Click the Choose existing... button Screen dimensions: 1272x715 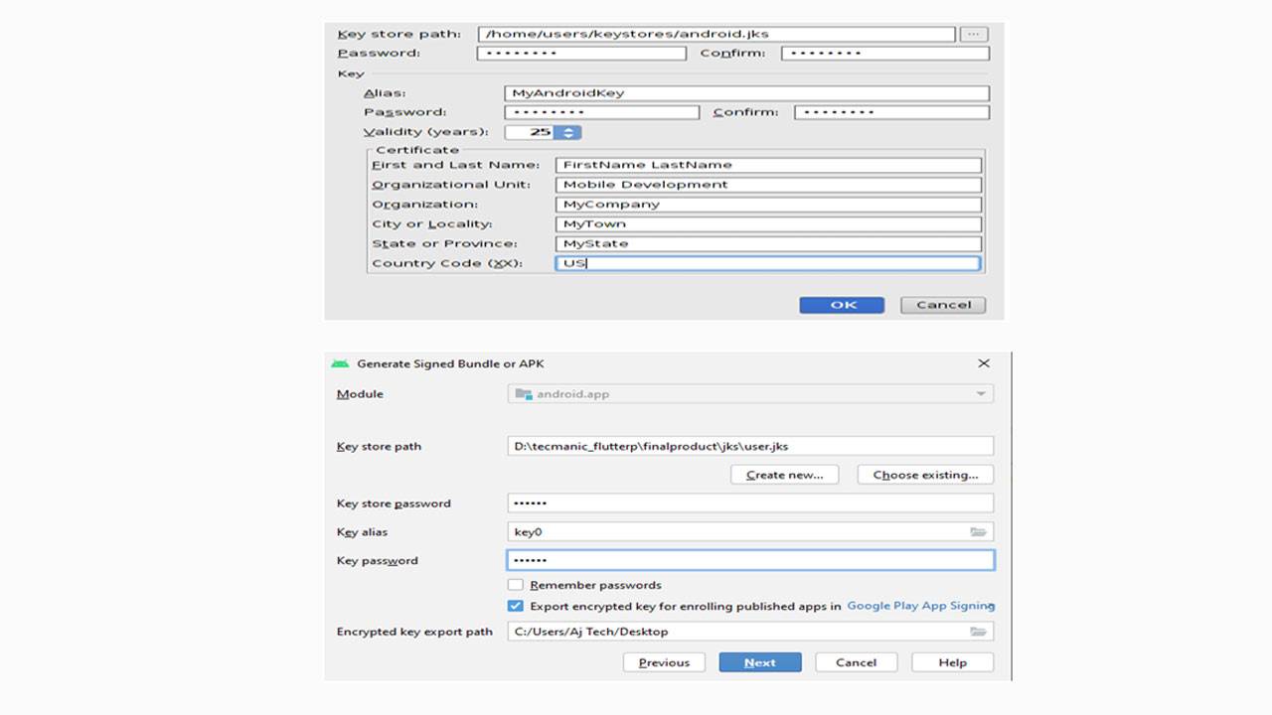click(925, 475)
